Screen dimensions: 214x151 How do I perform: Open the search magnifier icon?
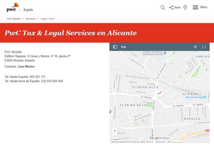point(163,7)
